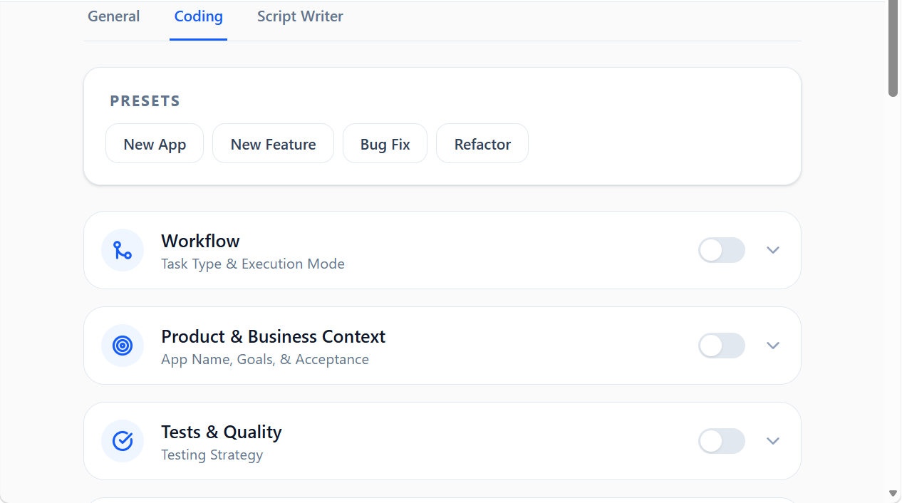Expand the Tests & Quality section
This screenshot has height=503, width=902.
773,441
